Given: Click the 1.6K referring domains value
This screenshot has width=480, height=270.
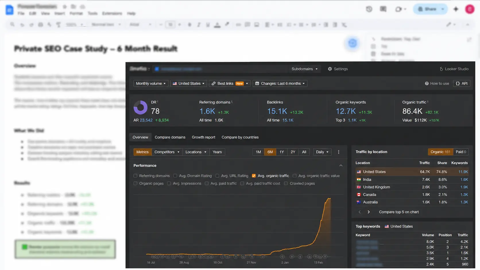Looking at the screenshot, I should tap(207, 111).
